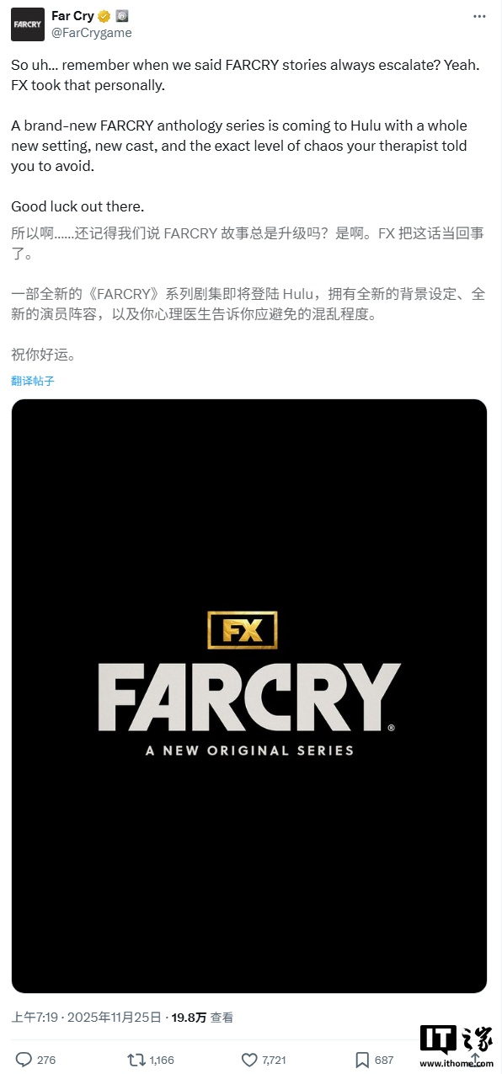Click 翻译帖子 to translate the post

(x=33, y=381)
